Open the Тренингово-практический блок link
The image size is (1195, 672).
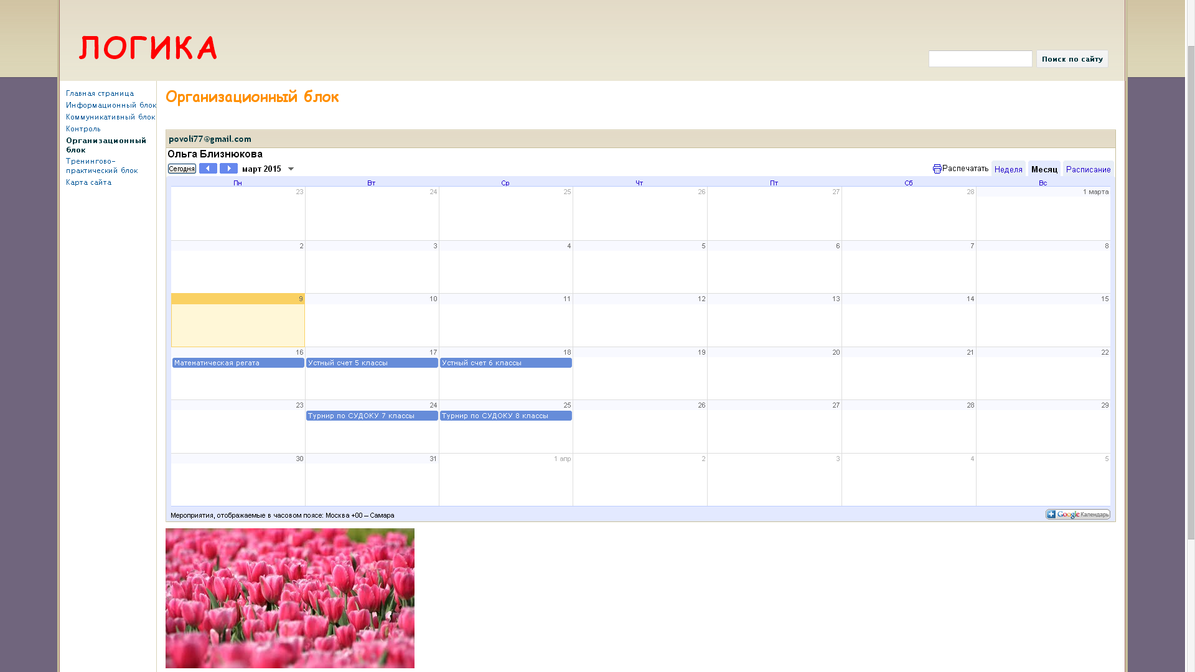[101, 166]
